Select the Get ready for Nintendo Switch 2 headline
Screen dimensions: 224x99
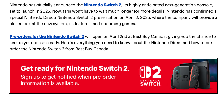pos(75,68)
